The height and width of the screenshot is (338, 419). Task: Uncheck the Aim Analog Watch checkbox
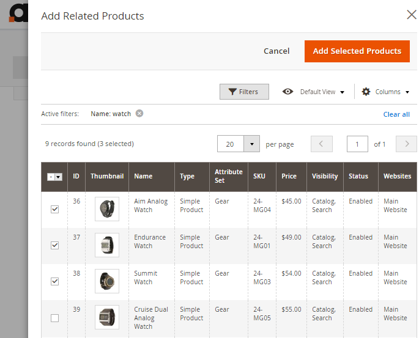[x=55, y=209]
